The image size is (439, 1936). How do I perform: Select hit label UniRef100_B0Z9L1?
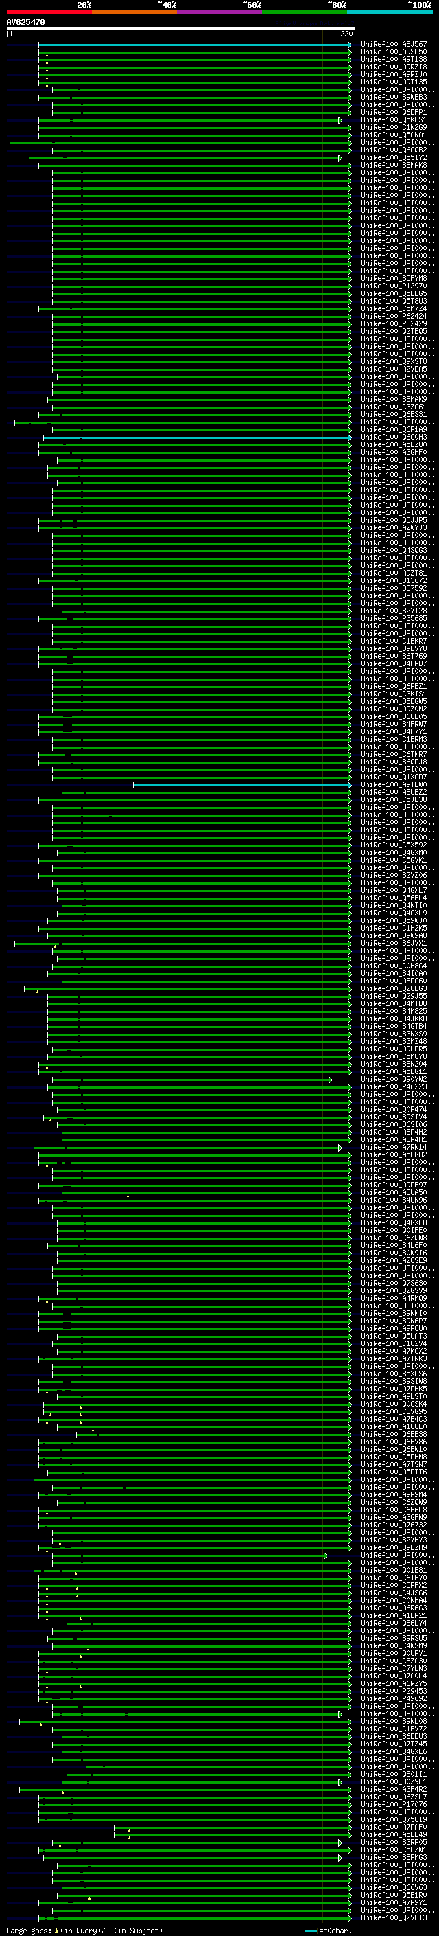click(x=393, y=1781)
